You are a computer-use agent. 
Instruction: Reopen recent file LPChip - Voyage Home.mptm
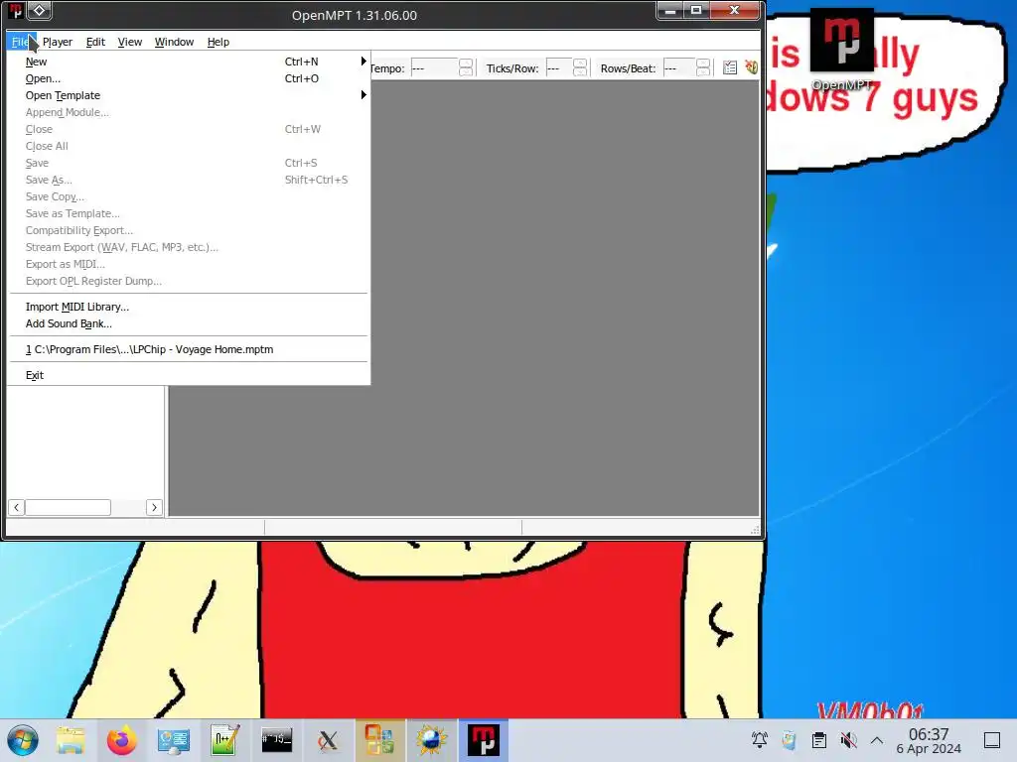(189, 349)
